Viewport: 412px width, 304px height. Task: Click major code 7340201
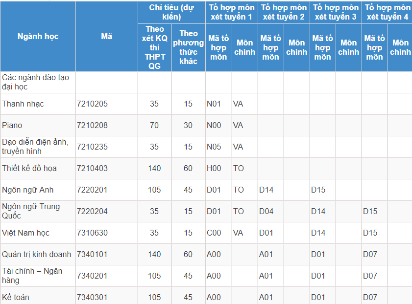[x=92, y=276]
